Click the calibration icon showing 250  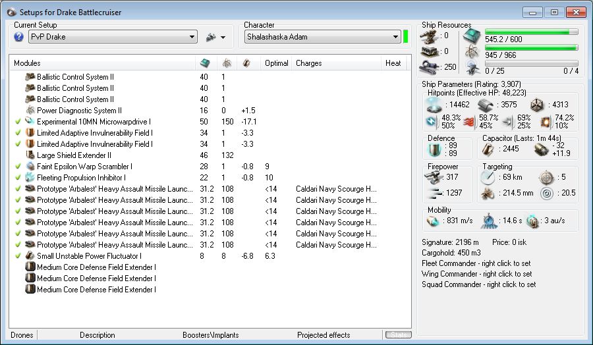(428, 66)
